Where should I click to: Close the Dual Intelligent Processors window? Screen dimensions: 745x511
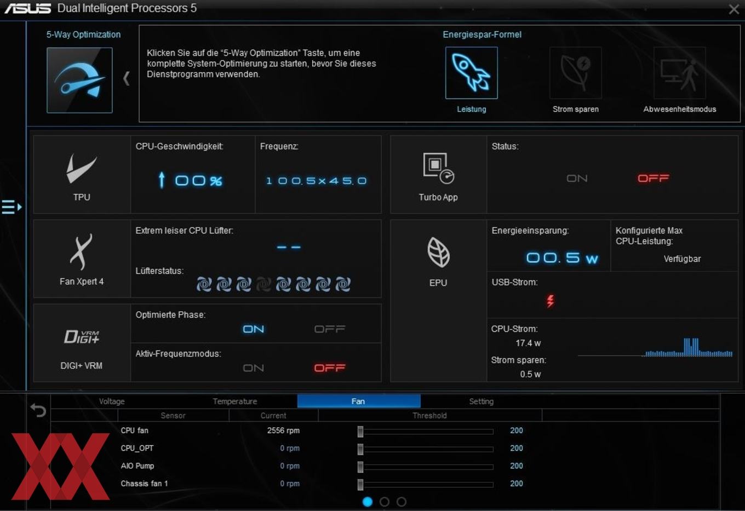point(733,9)
